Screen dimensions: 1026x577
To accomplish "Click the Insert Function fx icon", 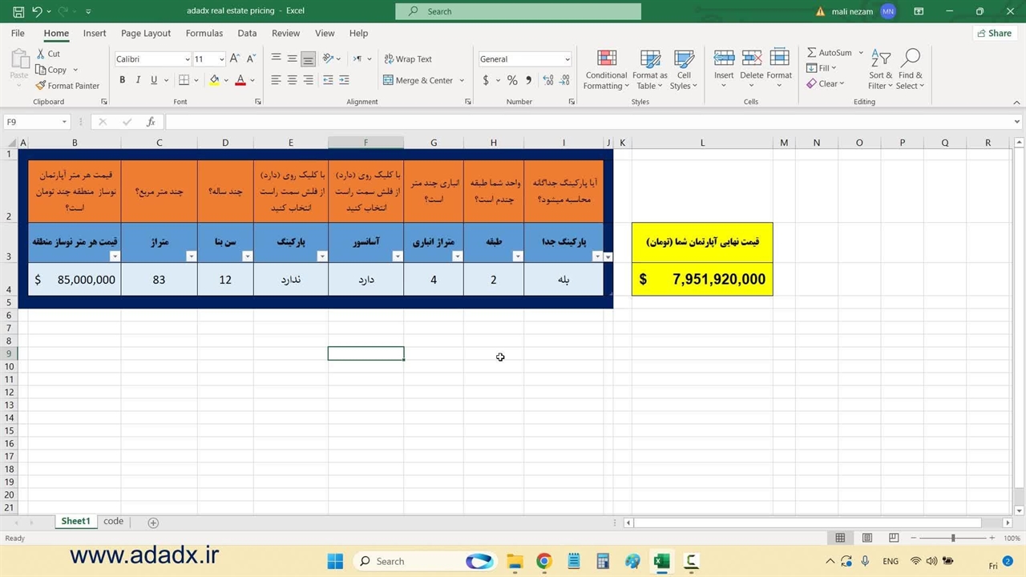I will coord(151,122).
